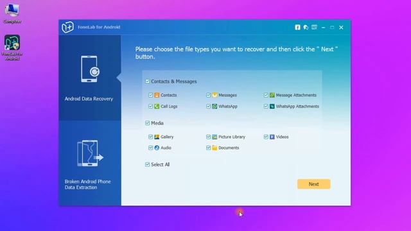411x231 pixels.
Task: Click the Audio label text
Action: coord(166,148)
